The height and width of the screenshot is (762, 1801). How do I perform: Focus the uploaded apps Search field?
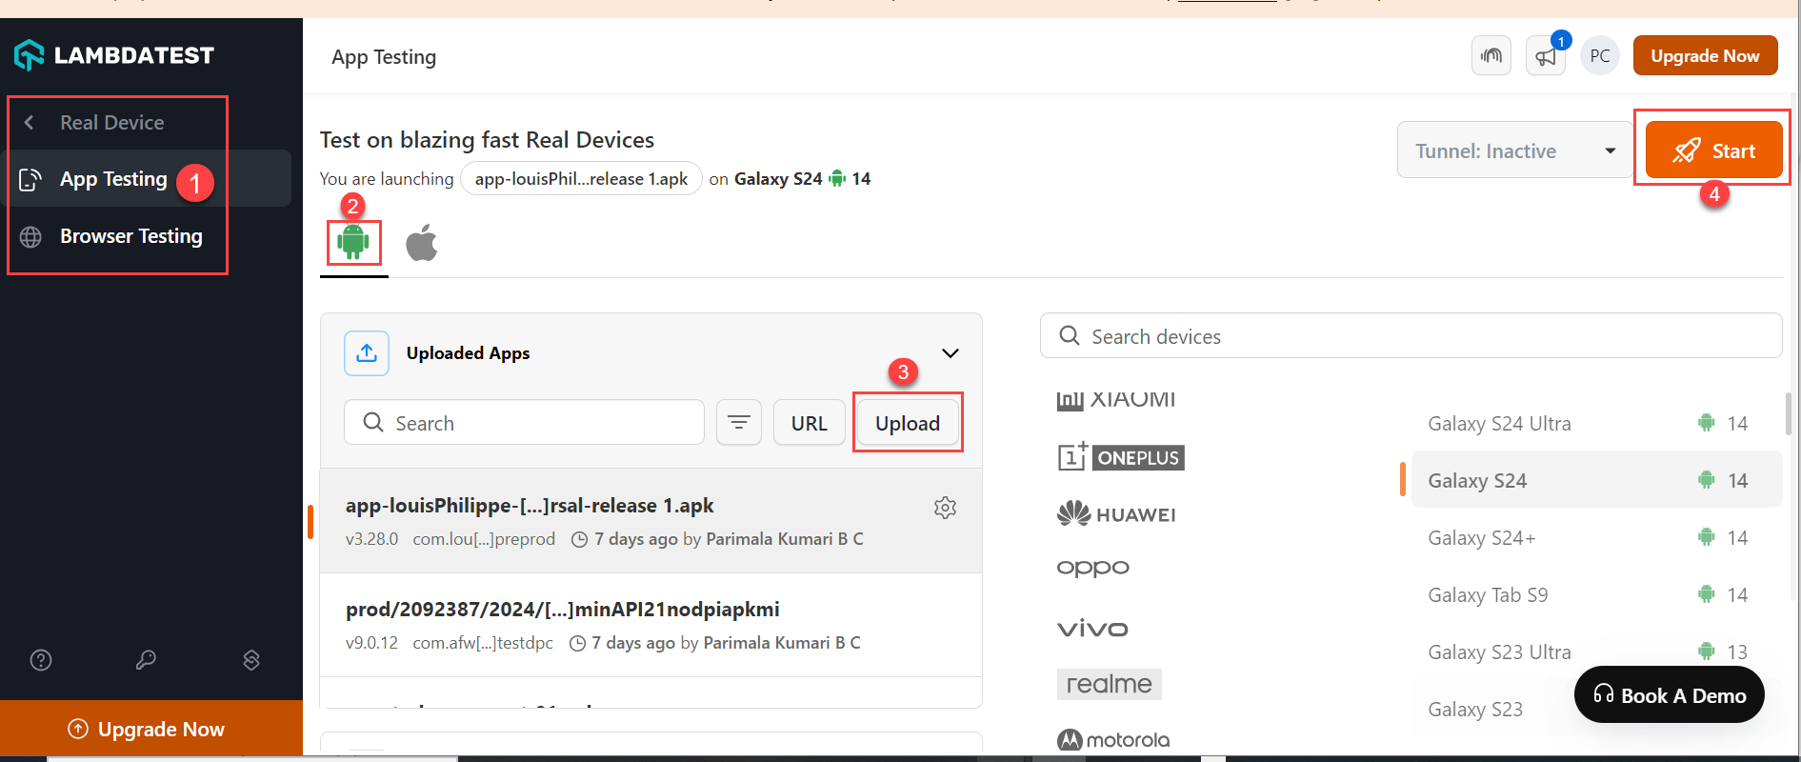pos(524,423)
